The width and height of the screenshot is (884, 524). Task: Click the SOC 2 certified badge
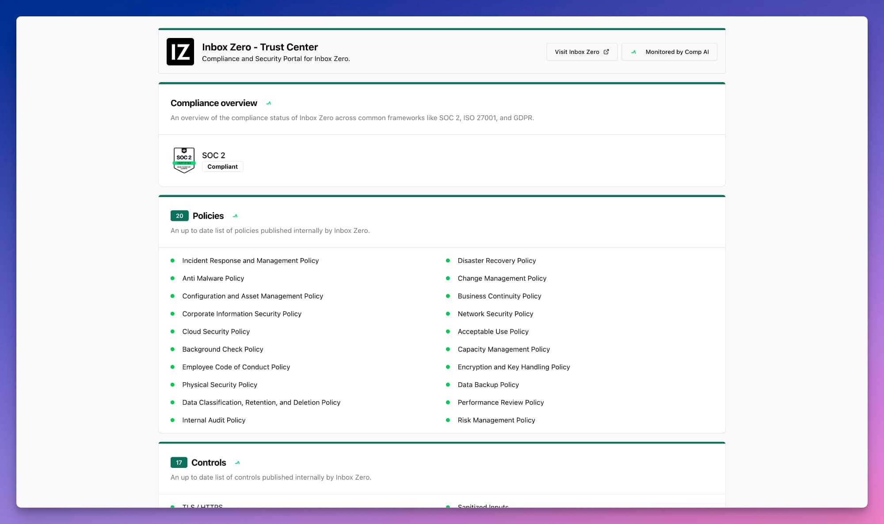tap(184, 160)
